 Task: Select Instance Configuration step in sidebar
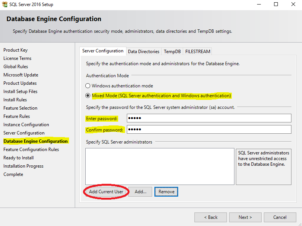26,125
